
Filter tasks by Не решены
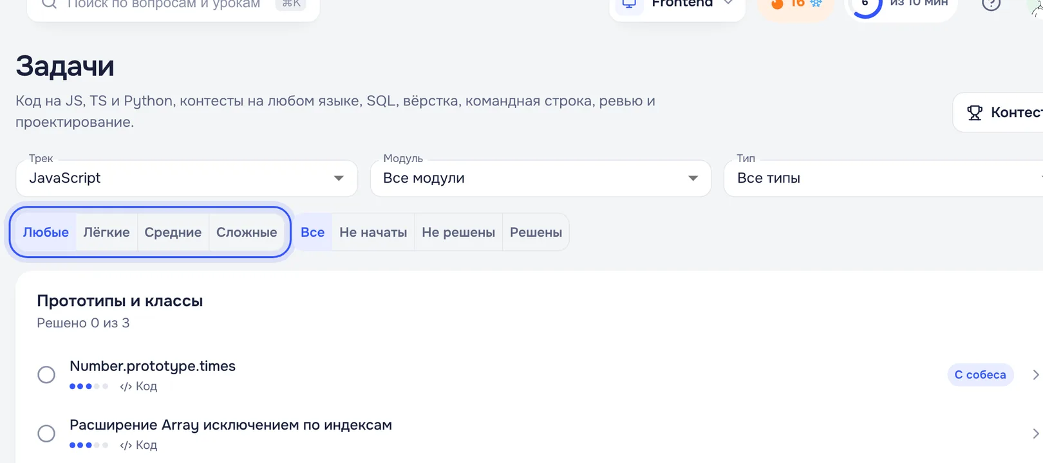pyautogui.click(x=458, y=232)
